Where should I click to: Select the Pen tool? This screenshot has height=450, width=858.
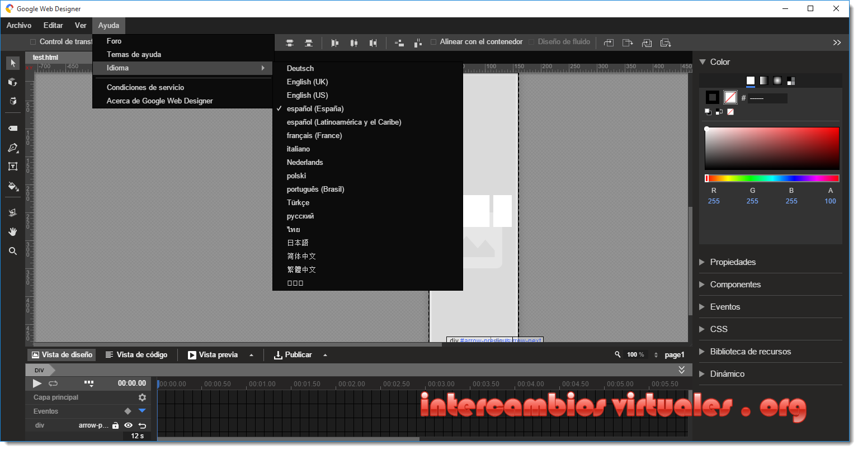[13, 148]
